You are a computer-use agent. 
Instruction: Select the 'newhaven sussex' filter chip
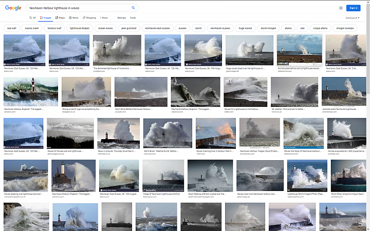pyautogui.click(x=220, y=28)
